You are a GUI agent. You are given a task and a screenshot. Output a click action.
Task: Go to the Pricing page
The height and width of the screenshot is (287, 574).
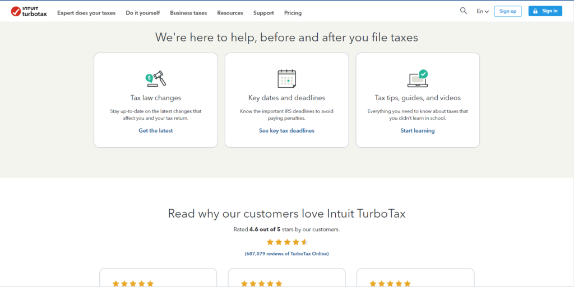point(293,13)
